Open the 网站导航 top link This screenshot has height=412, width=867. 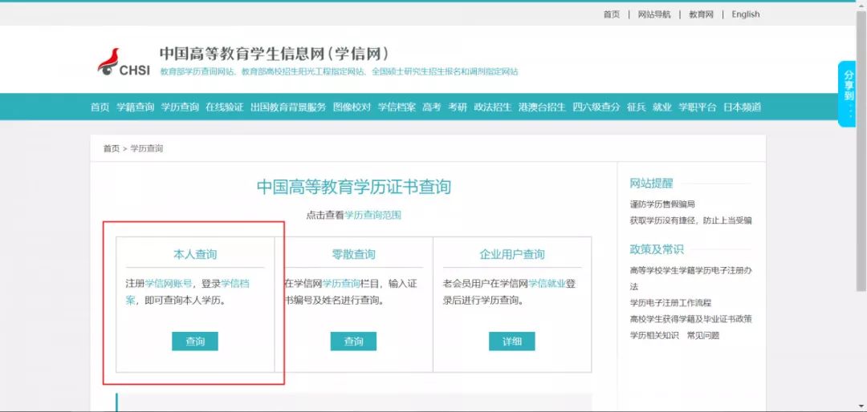pos(654,14)
